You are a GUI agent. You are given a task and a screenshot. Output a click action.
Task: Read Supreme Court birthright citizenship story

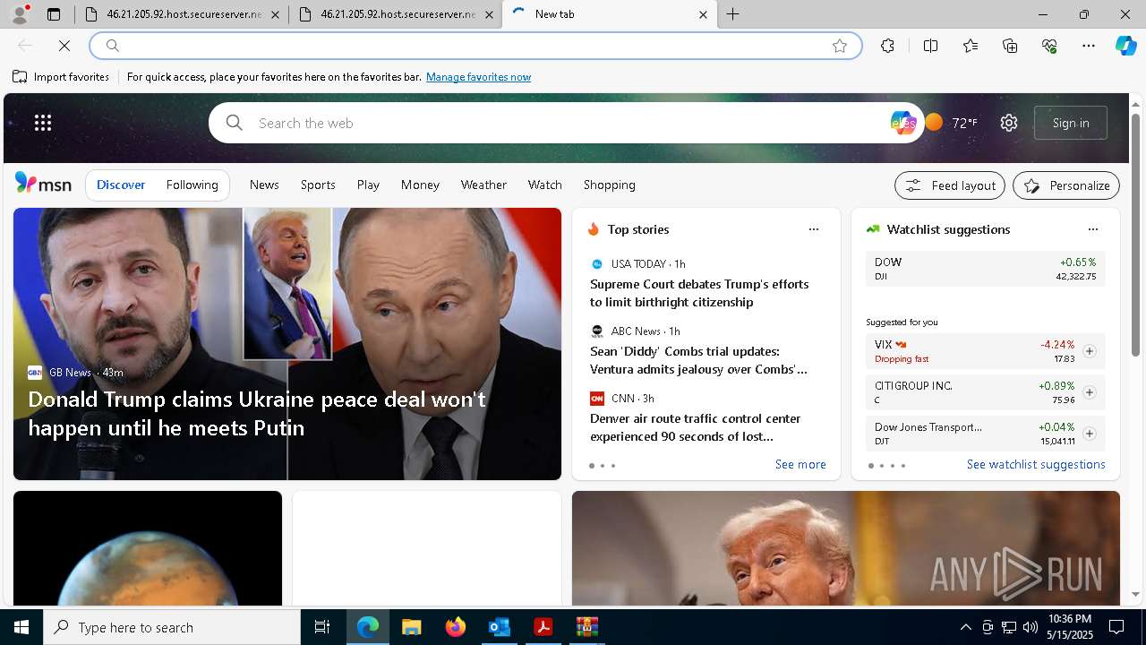pyautogui.click(x=699, y=293)
